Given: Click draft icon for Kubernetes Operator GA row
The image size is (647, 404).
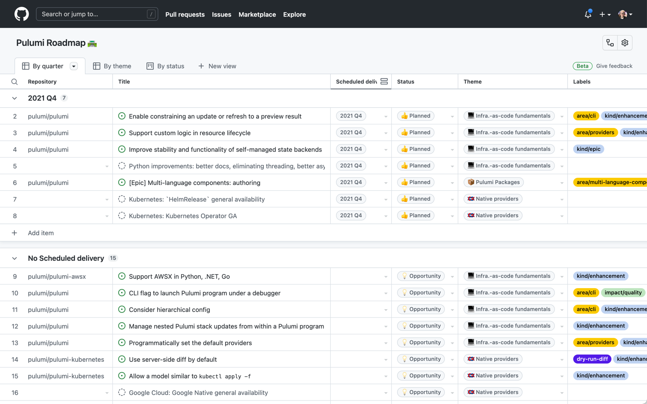Looking at the screenshot, I should [x=122, y=215].
